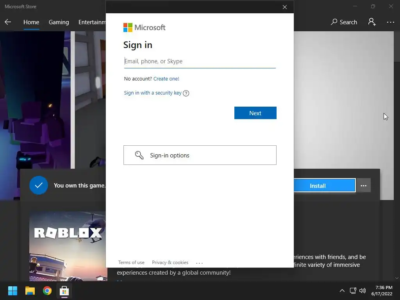Open the taskbar clock and date

click(x=382, y=291)
